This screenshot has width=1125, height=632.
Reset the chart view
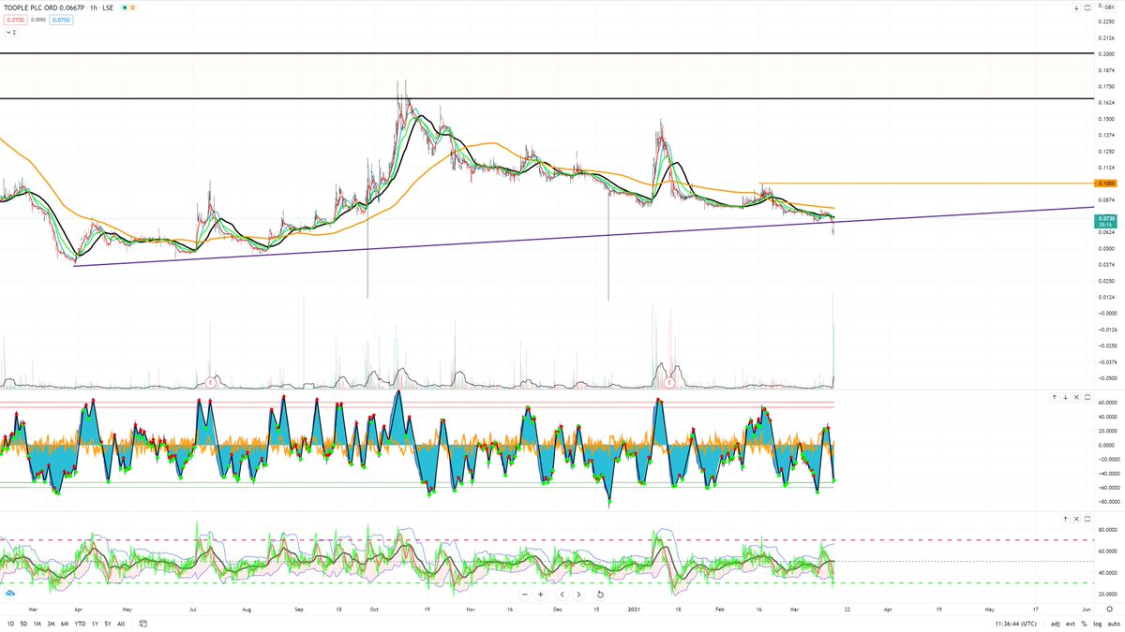tap(600, 595)
